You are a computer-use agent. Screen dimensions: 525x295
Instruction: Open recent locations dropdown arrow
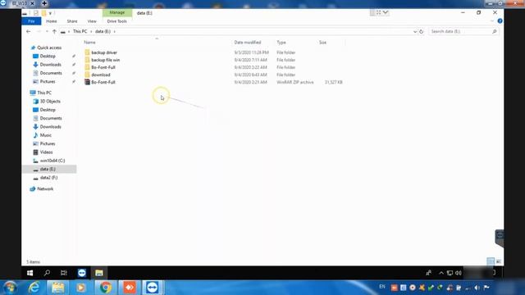click(x=47, y=31)
